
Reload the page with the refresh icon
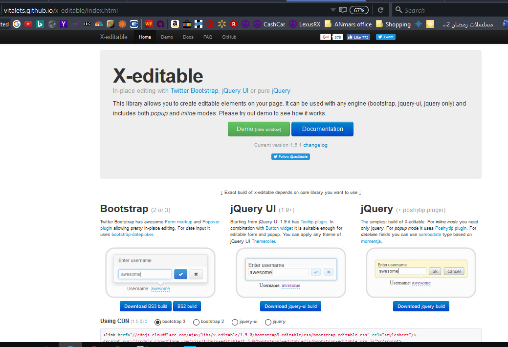pyautogui.click(x=380, y=10)
